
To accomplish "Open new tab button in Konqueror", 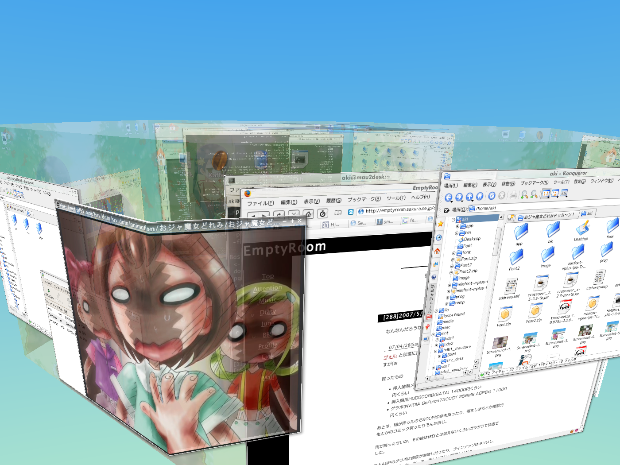I will [511, 218].
